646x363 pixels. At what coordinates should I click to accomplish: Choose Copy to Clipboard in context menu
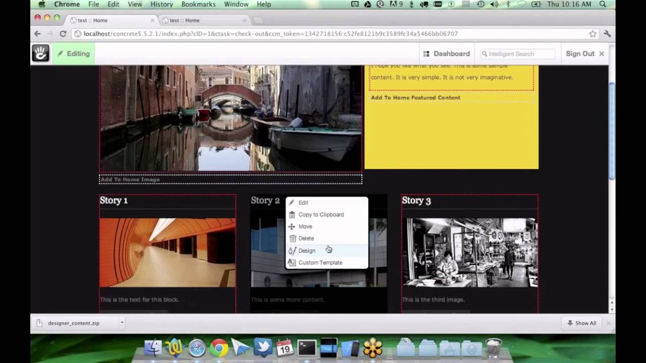tap(327, 215)
